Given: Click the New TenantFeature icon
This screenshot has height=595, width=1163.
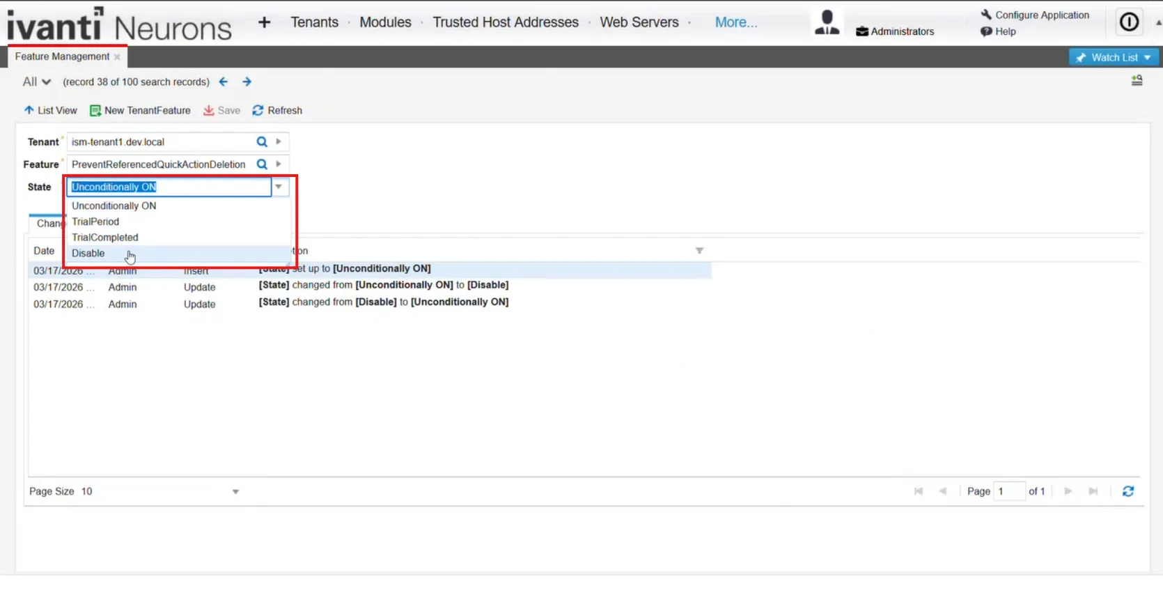Looking at the screenshot, I should click(95, 111).
